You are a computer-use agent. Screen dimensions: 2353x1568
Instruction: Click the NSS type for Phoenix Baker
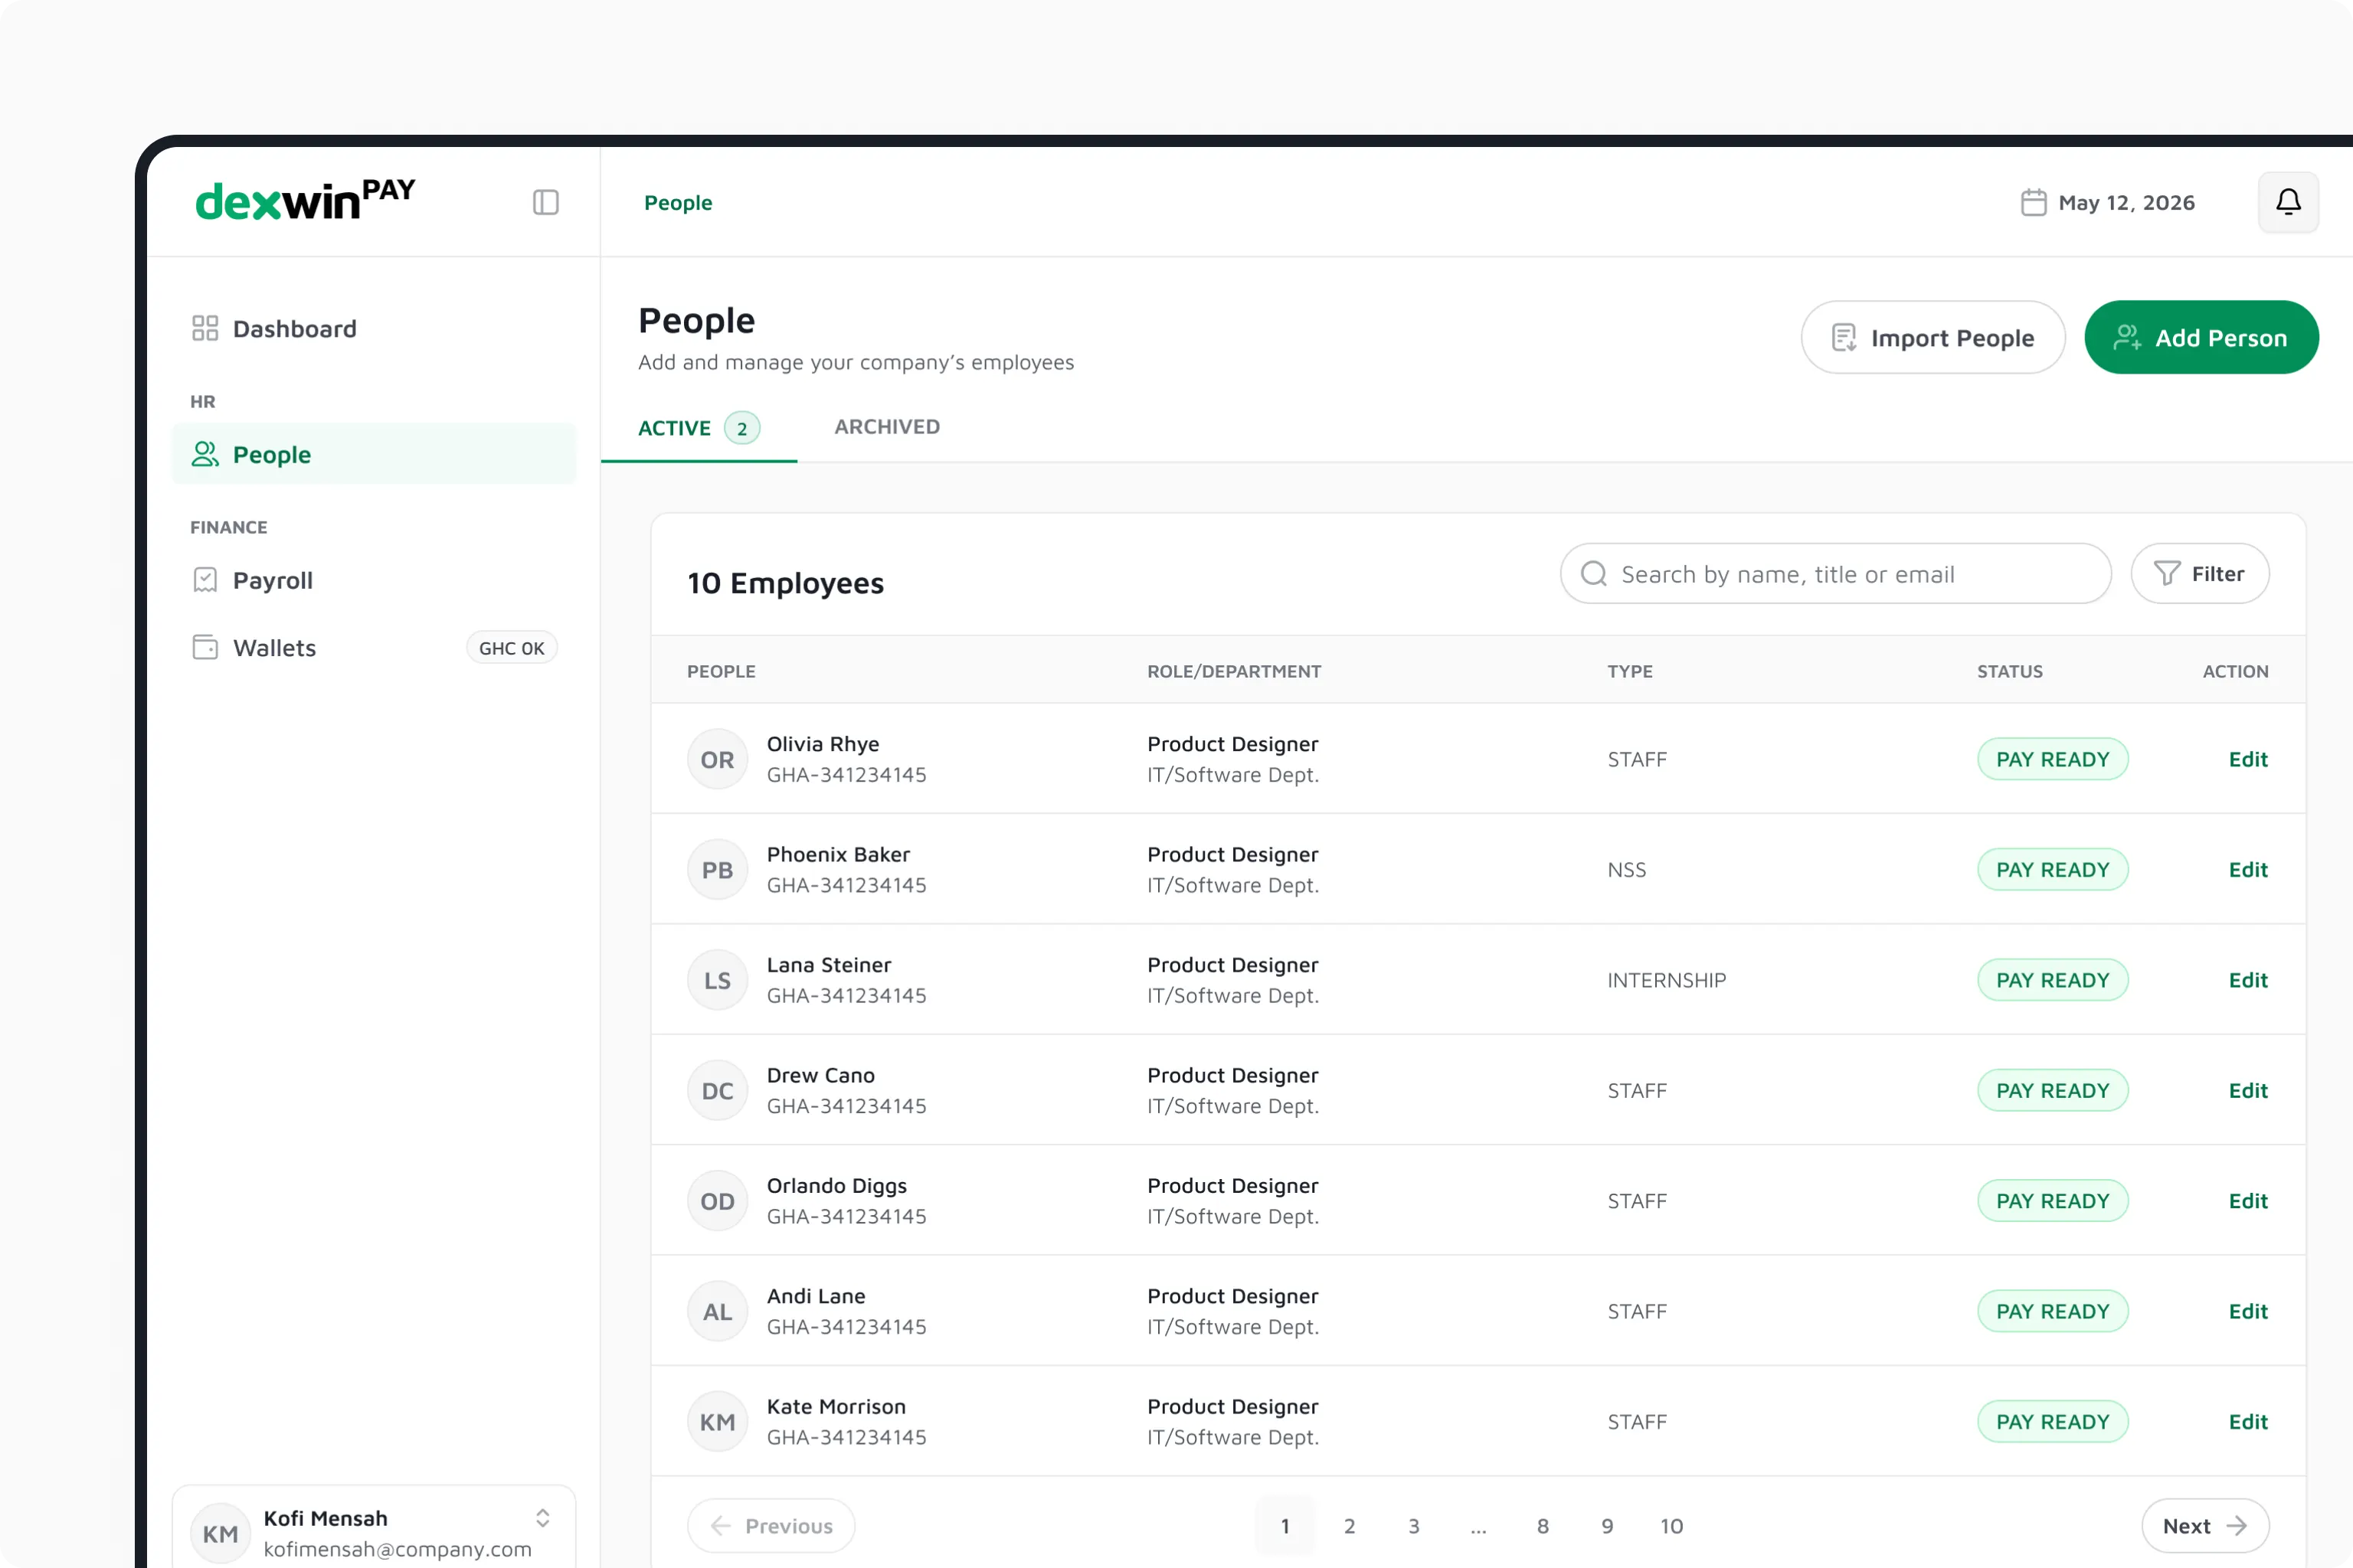1627,869
